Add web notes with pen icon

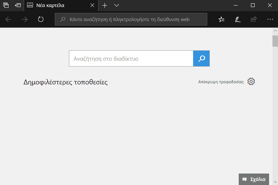238,19
